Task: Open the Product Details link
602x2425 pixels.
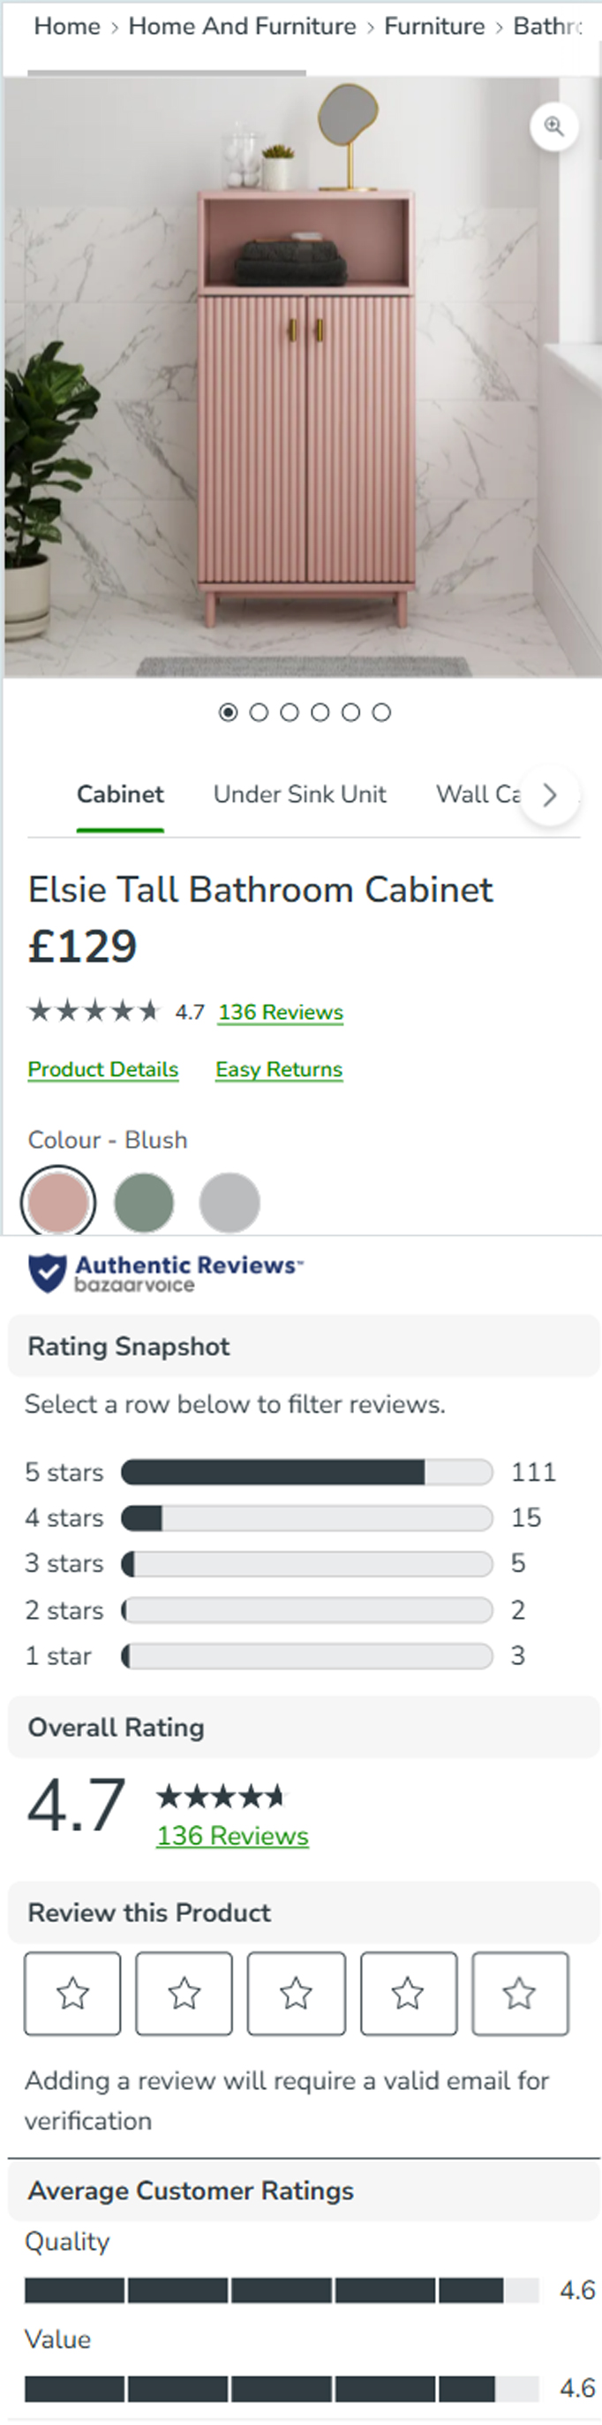Action: [103, 1069]
